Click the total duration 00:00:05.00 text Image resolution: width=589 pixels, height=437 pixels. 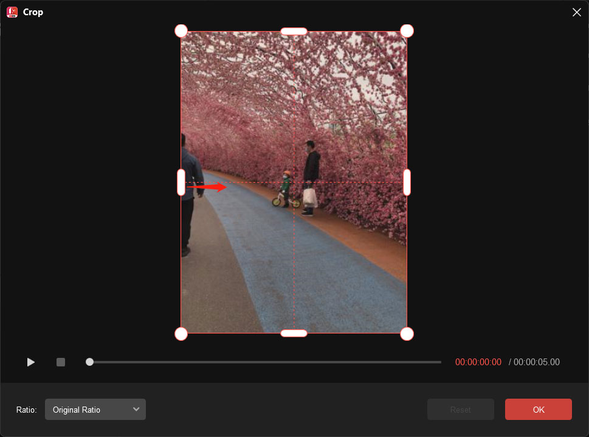[536, 362]
